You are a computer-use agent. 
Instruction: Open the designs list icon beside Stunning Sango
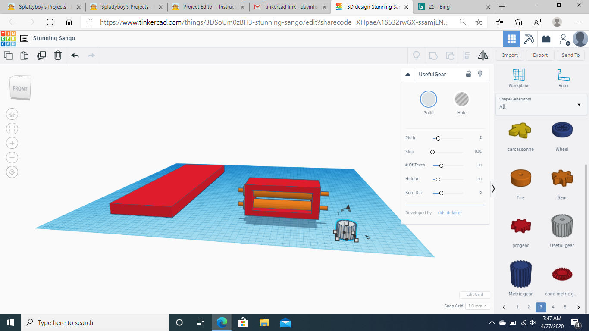point(24,38)
